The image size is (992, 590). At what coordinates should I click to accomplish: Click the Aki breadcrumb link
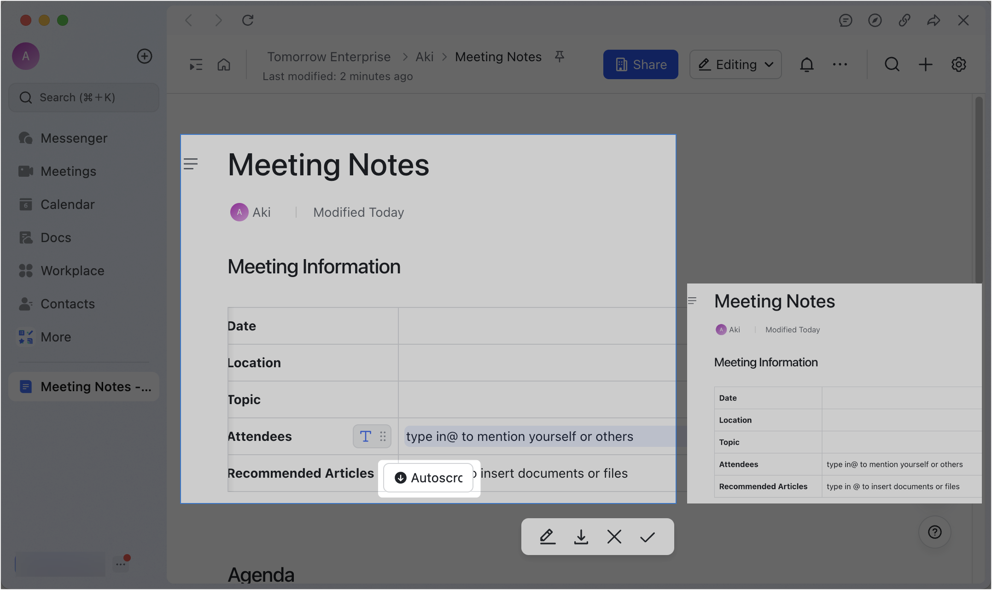[x=424, y=57]
